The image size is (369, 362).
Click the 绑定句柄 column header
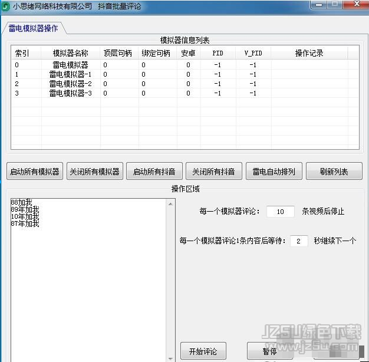[x=157, y=53]
